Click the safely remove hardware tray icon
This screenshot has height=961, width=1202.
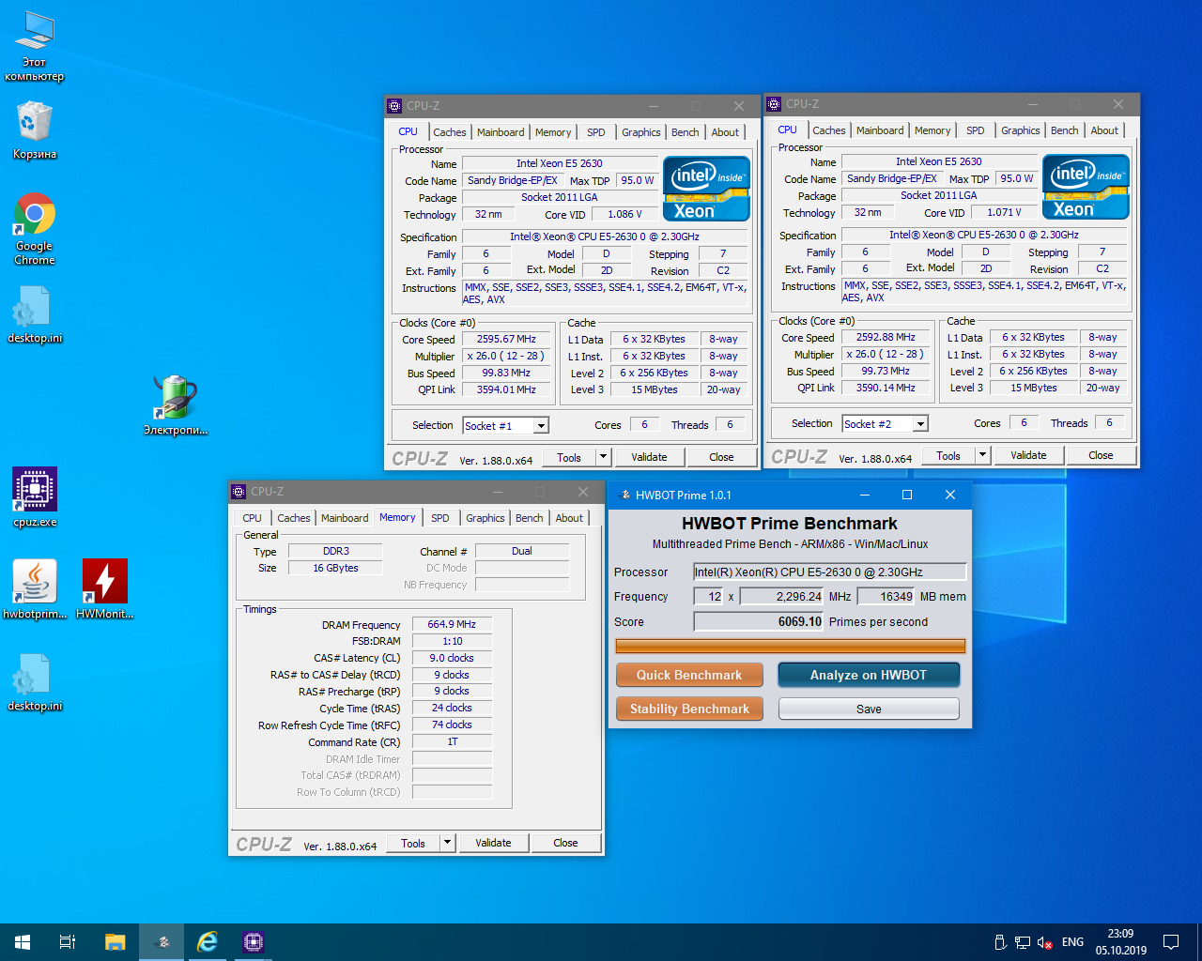tap(1000, 942)
